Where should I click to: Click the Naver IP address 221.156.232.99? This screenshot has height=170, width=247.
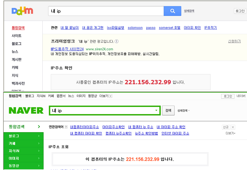(x=143, y=159)
